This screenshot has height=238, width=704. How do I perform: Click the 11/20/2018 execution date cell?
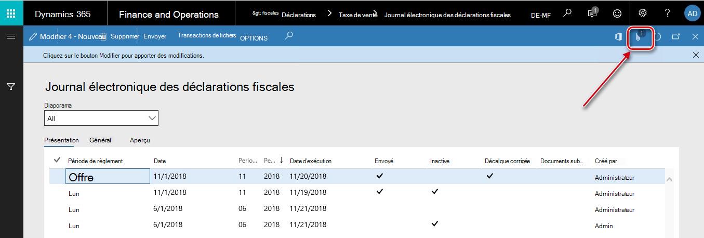pyautogui.click(x=308, y=177)
